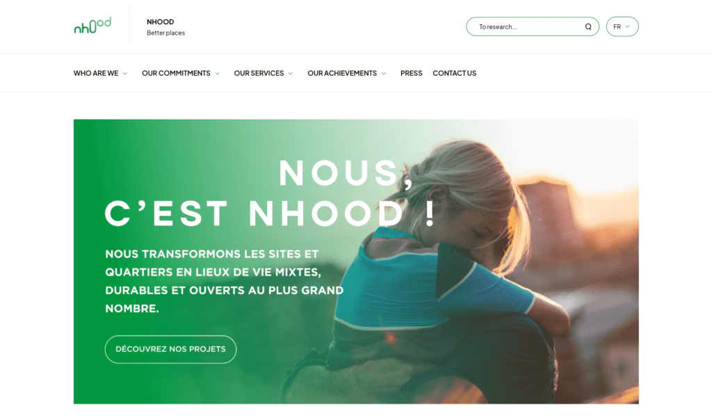Click the nhood logo icon
Screen dimensions: 712x419
pyautogui.click(x=92, y=26)
